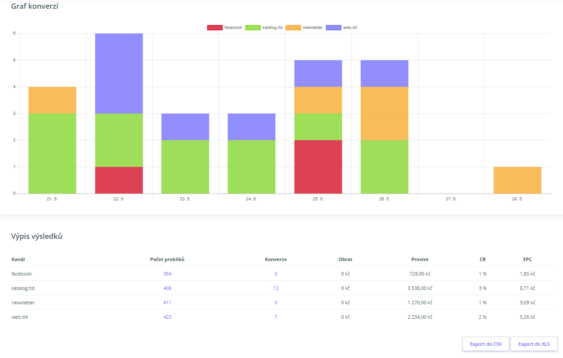Click orange newsletter bar on 28. 5.

[518, 180]
